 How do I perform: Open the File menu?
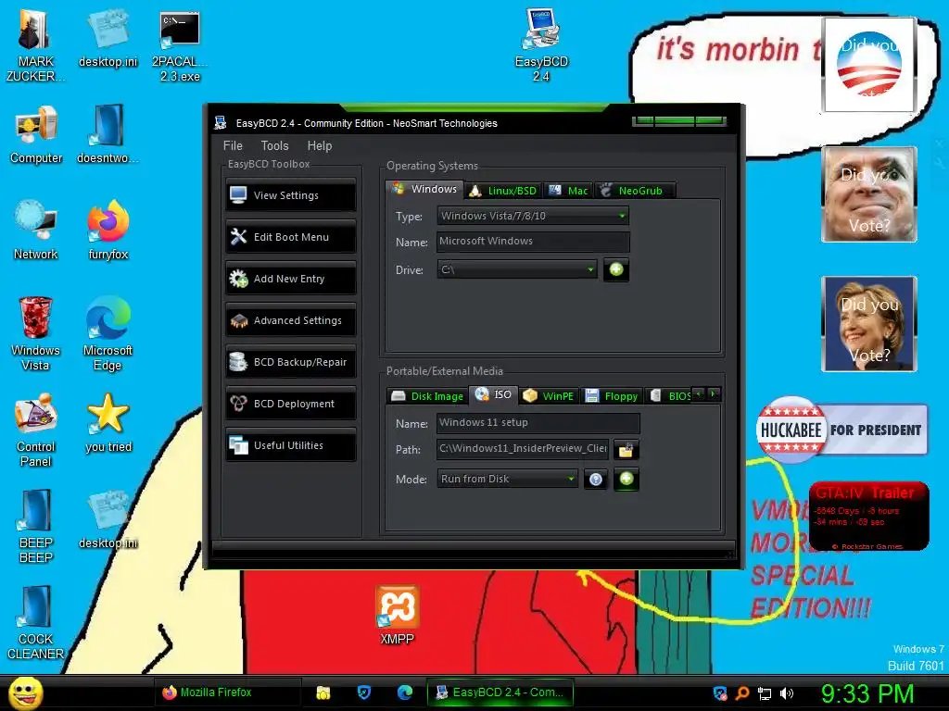tap(233, 145)
